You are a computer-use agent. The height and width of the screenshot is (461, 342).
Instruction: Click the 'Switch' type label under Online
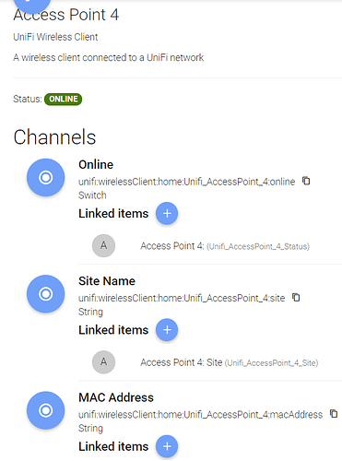coord(92,195)
